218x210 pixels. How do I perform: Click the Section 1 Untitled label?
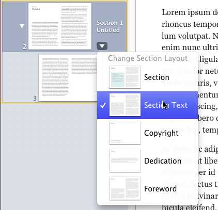[x=110, y=26]
